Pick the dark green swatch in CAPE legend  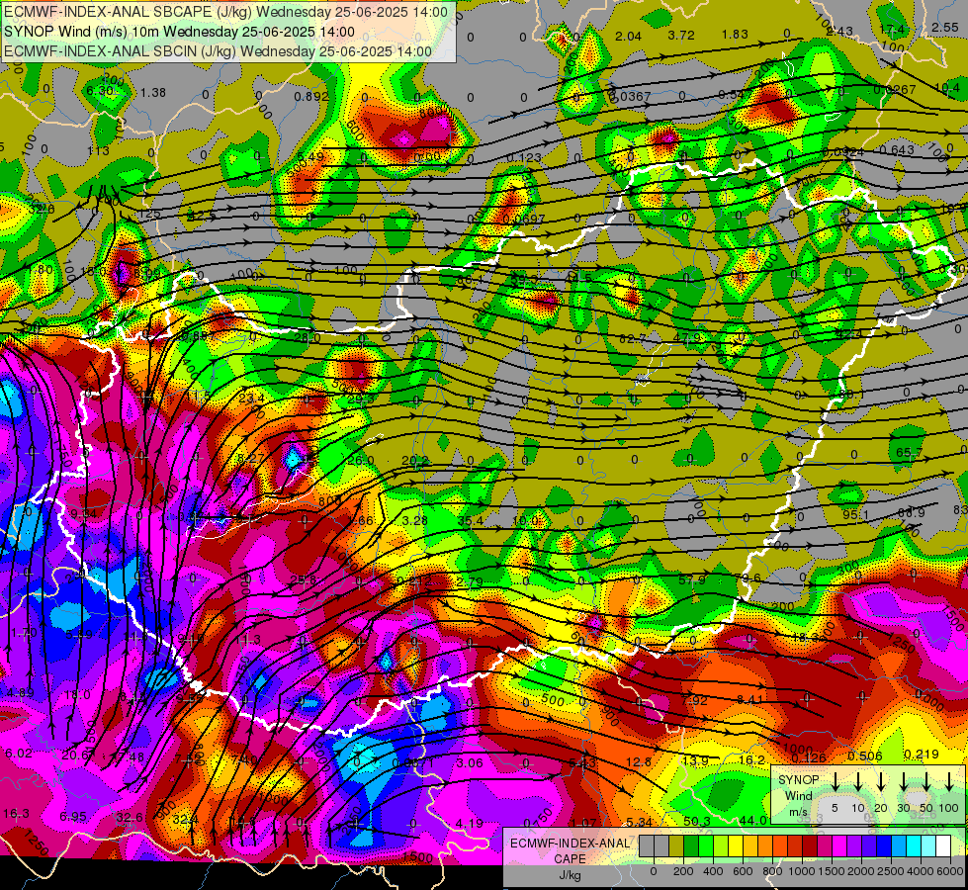pyautogui.click(x=691, y=845)
